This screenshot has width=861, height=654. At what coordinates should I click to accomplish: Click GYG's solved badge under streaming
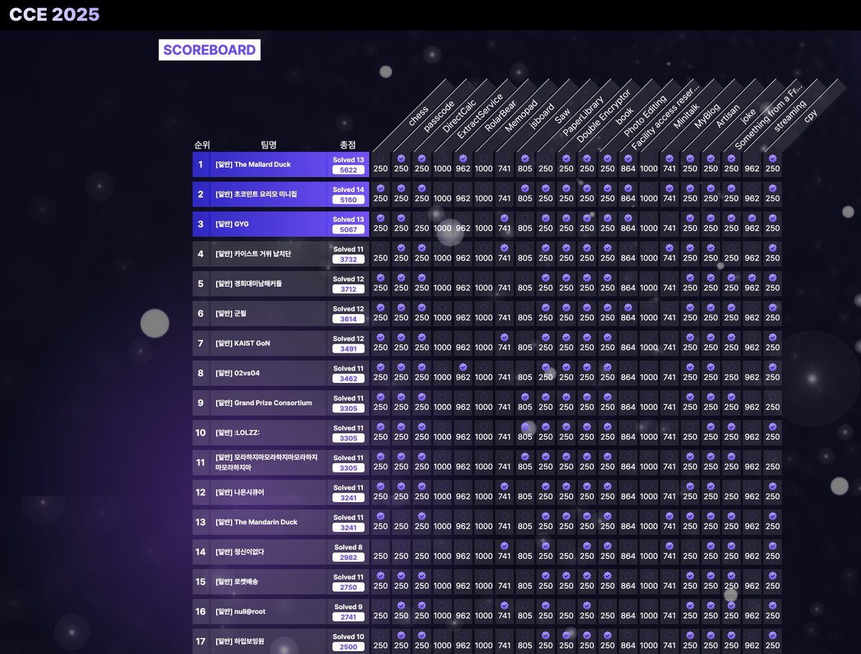coord(752,218)
